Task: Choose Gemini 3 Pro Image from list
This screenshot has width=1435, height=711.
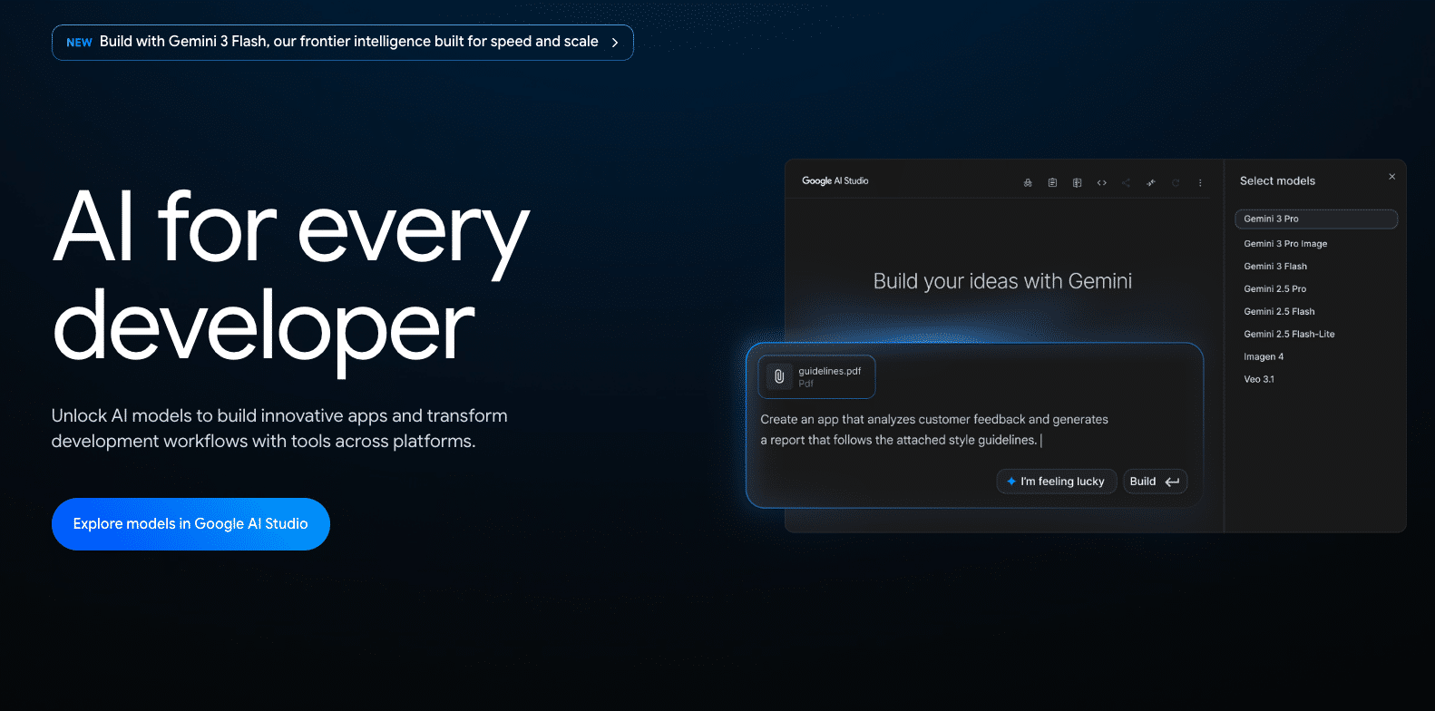Action: (x=1285, y=244)
